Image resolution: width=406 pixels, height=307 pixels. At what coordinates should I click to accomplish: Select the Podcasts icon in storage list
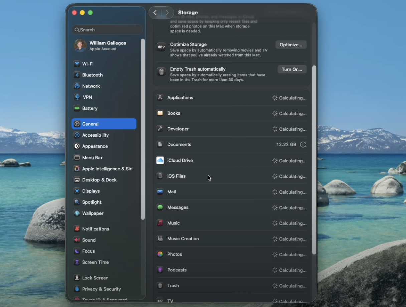(x=160, y=270)
